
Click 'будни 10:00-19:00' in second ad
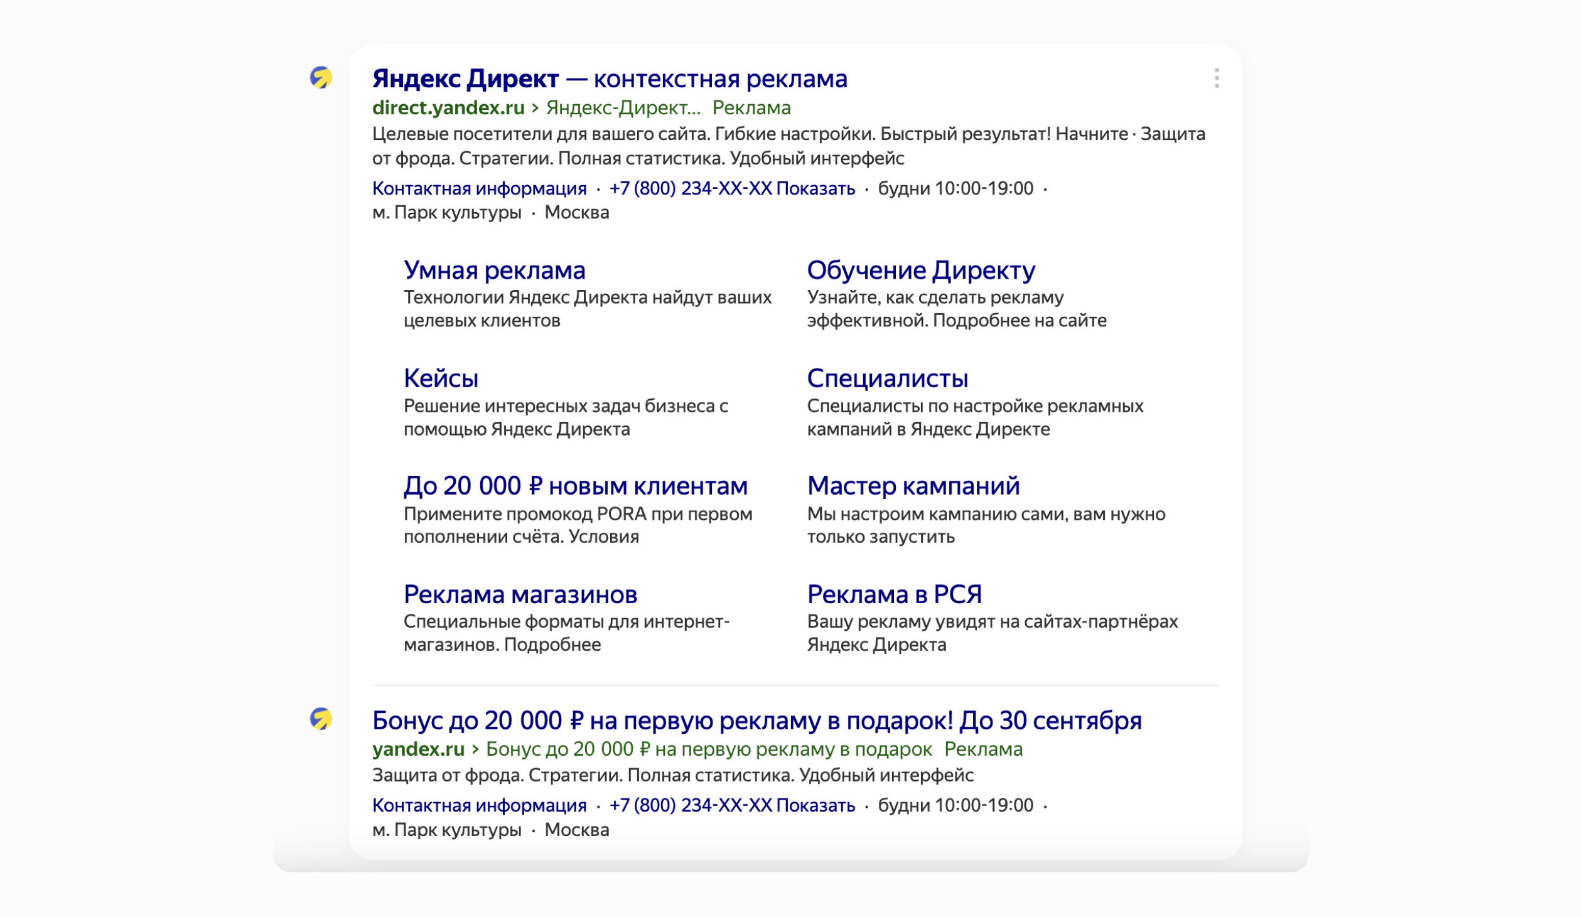click(955, 805)
